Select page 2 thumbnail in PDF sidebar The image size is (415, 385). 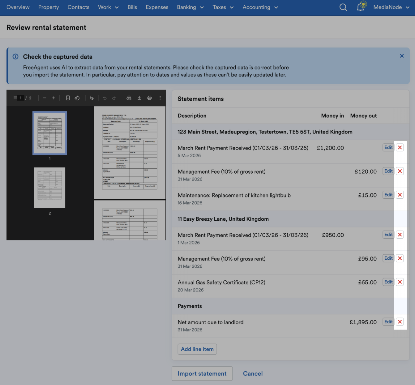[x=50, y=188]
